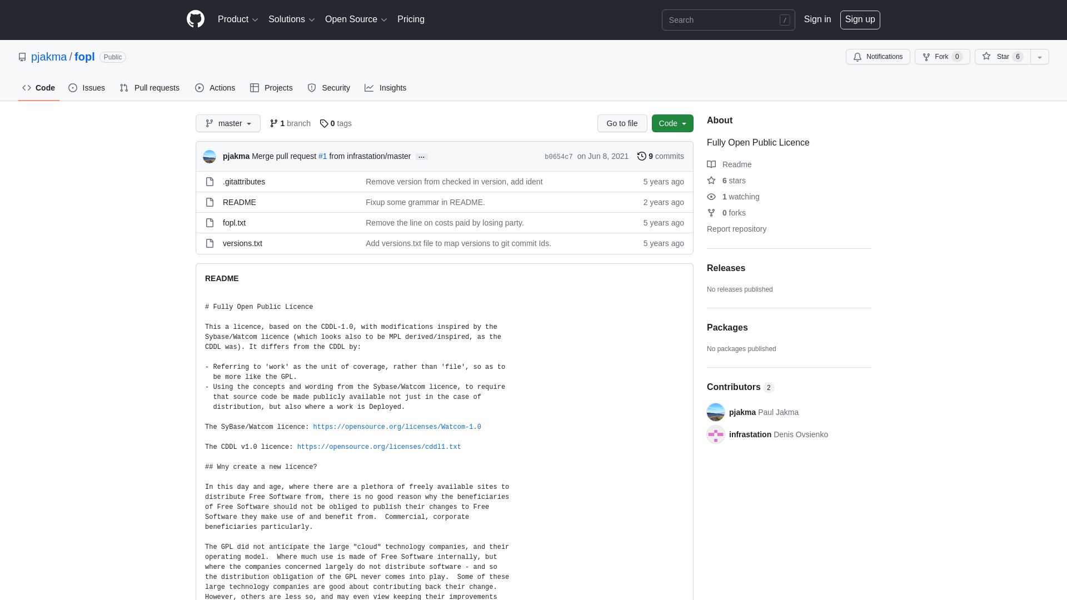Star the fopl repository
This screenshot has height=600, width=1067.
click(1002, 57)
